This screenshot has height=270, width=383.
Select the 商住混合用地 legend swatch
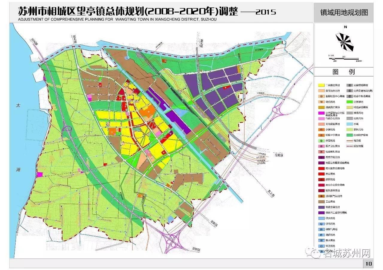point(321,91)
